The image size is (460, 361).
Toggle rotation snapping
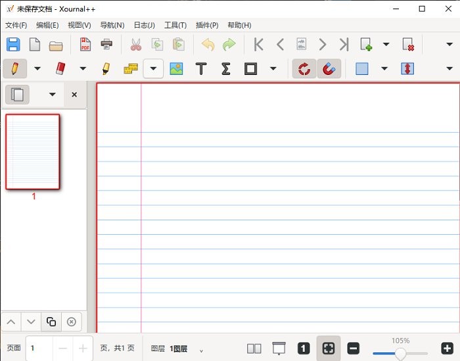point(304,68)
